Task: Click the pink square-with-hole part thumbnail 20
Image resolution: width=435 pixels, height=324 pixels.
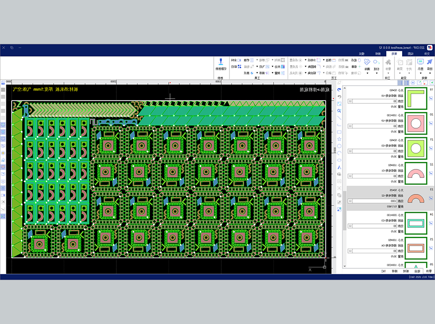Action: (x=416, y=123)
